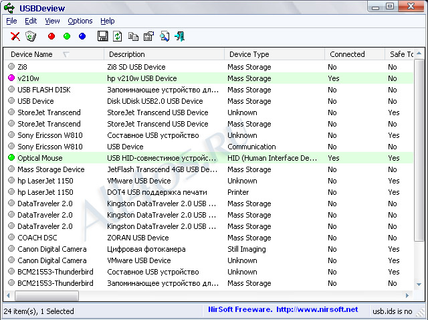Screen dimensions: 428x320
Task: Click the 'Цифровая фотокамера' description cell
Action: click(x=146, y=249)
